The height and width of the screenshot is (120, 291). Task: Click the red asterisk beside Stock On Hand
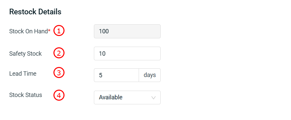(49, 31)
